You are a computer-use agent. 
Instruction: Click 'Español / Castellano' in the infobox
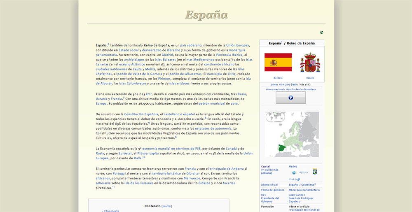point(302,185)
